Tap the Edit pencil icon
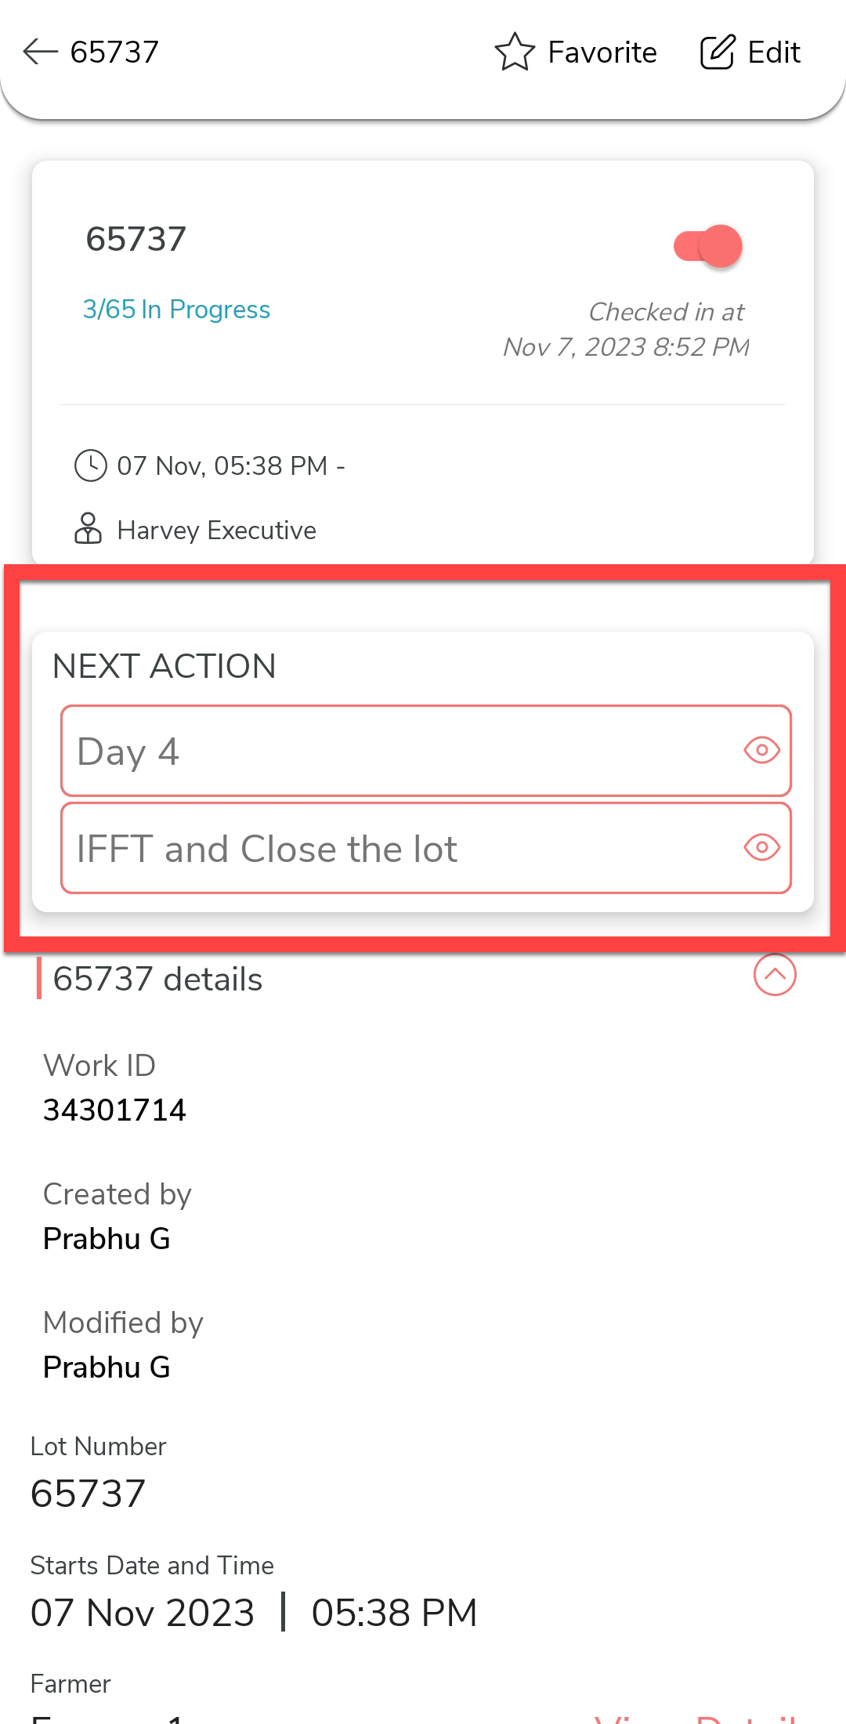This screenshot has height=1724, width=846. (718, 52)
